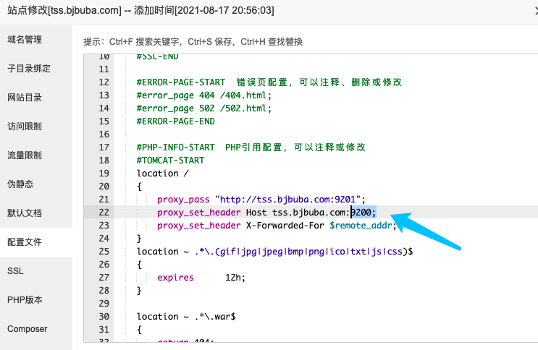Click the empty line 16 in editor
538x350 pixels.
coord(326,134)
